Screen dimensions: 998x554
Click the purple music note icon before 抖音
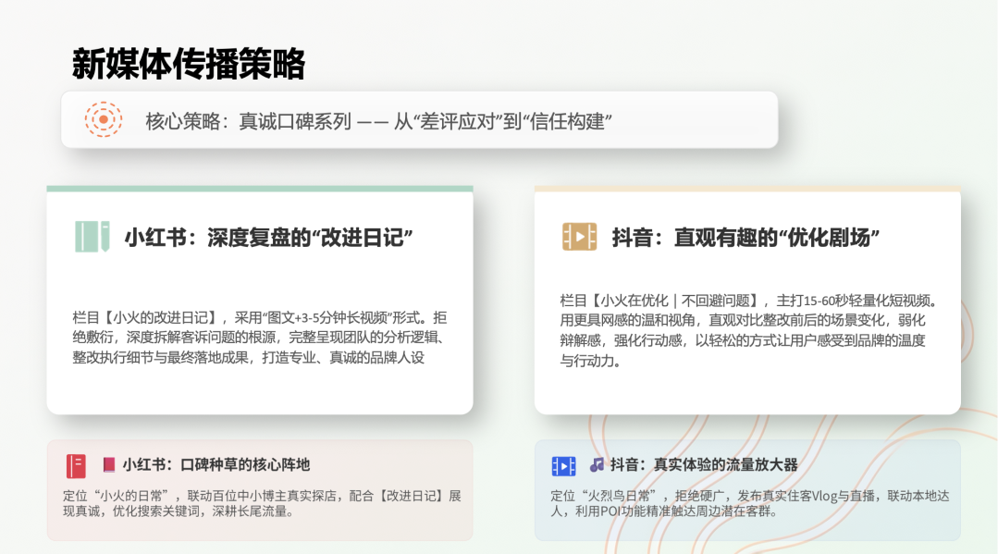597,465
